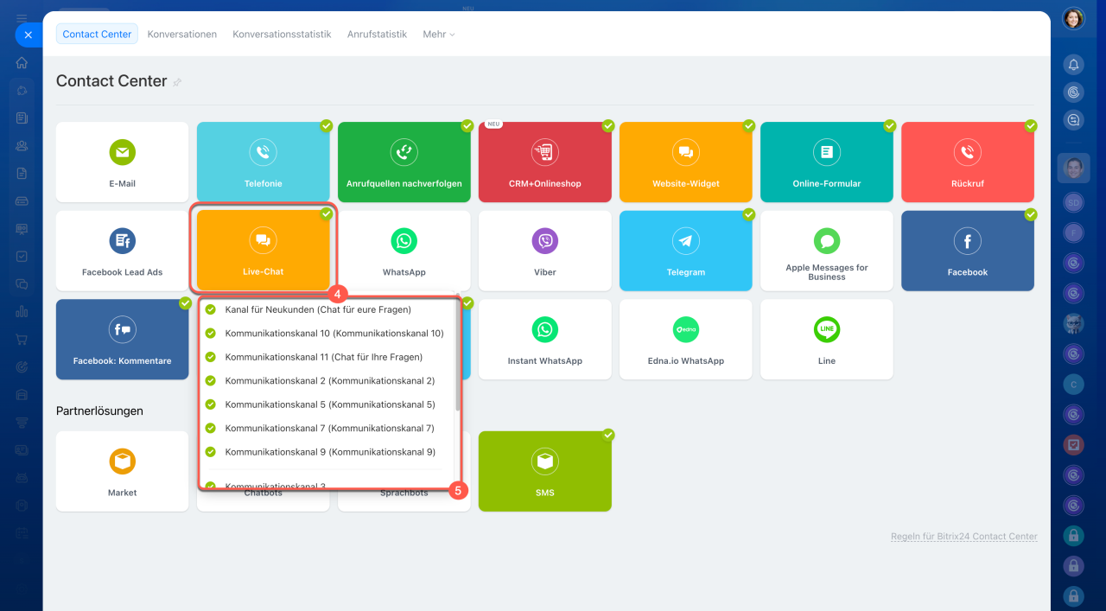1106x611 pixels.
Task: Open the green SMS tile
Action: [x=545, y=471]
